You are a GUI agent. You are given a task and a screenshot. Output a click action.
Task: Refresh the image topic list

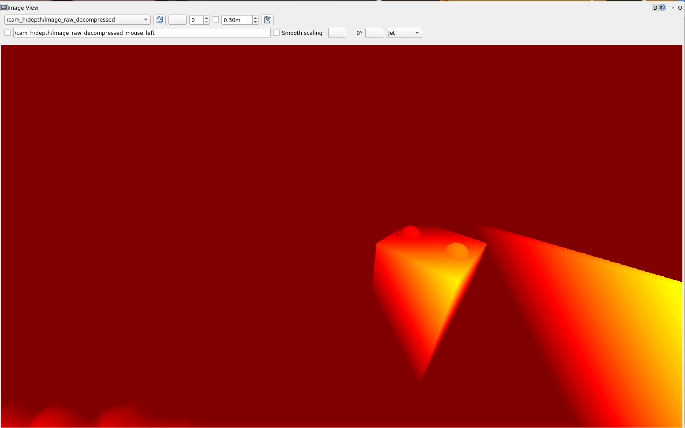[160, 20]
